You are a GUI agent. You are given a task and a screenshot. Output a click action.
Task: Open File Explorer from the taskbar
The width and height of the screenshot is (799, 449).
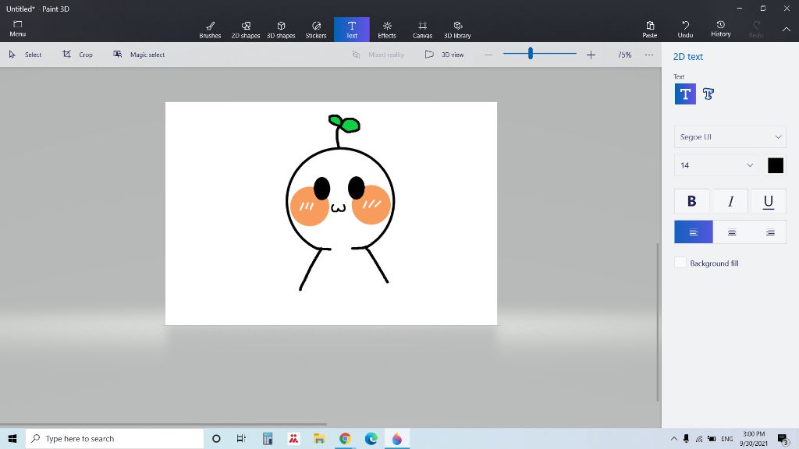click(319, 438)
